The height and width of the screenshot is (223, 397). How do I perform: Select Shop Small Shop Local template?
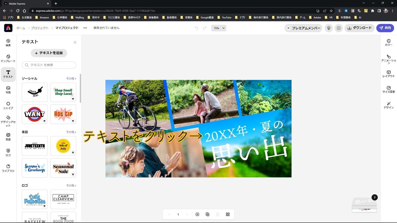pyautogui.click(x=63, y=92)
